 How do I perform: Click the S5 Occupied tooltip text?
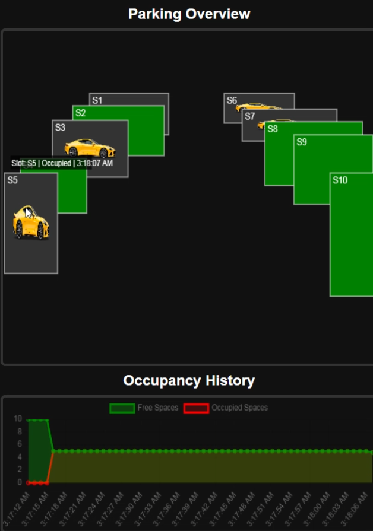tap(62, 163)
